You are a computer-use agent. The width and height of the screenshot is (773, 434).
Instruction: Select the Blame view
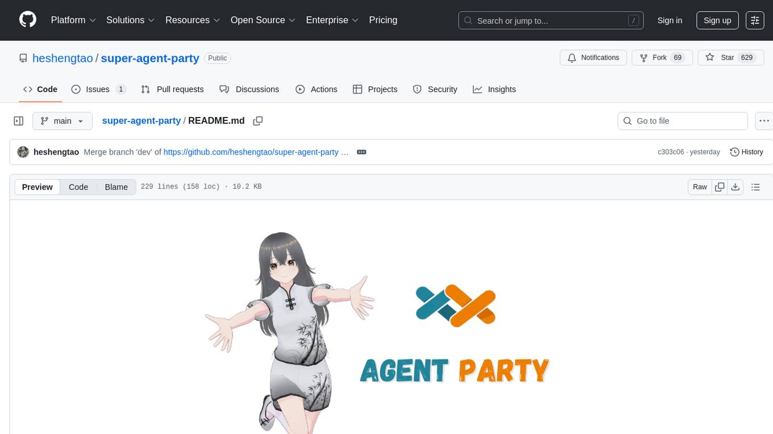coord(117,187)
